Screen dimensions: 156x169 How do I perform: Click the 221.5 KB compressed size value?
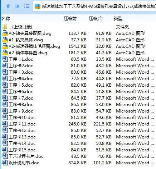coord(102,124)
